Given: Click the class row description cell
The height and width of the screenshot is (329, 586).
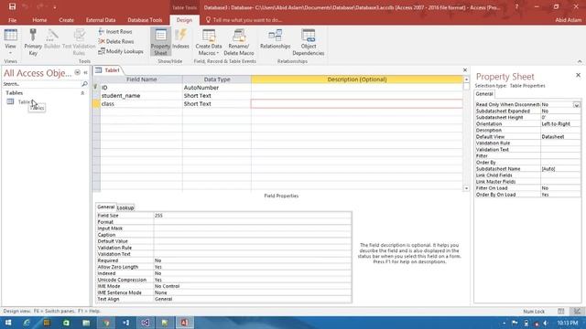Looking at the screenshot, I should tap(356, 104).
